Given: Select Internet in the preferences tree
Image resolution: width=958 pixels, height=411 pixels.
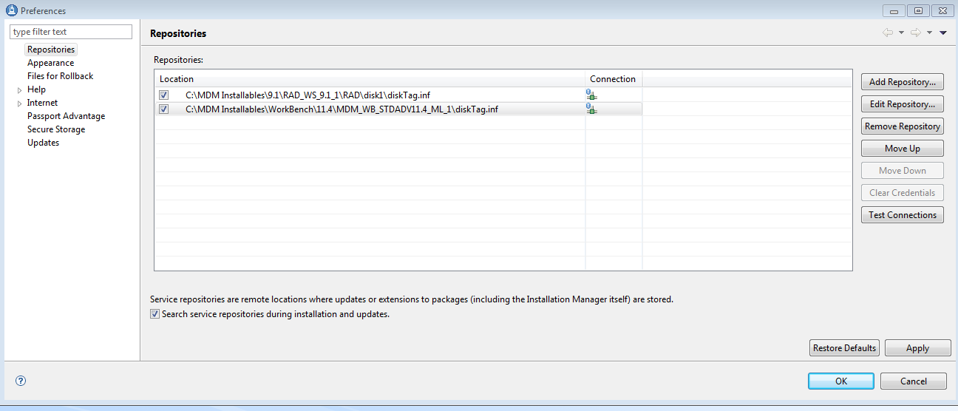Looking at the screenshot, I should [x=42, y=103].
